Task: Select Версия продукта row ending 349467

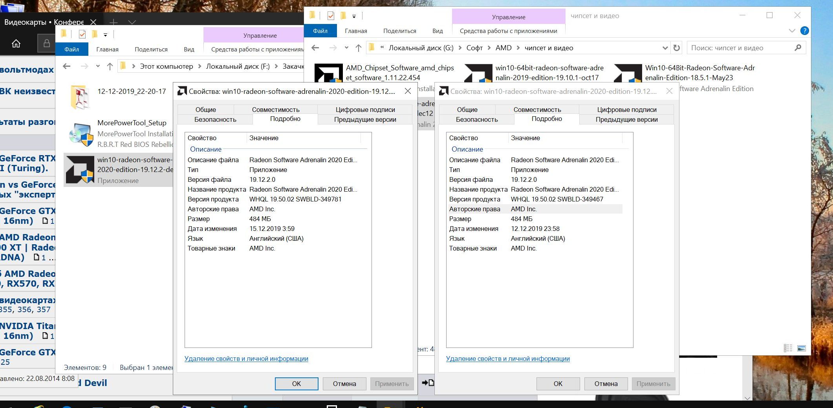Action: [x=535, y=199]
